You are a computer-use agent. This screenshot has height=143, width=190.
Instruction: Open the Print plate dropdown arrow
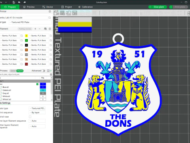171,7
